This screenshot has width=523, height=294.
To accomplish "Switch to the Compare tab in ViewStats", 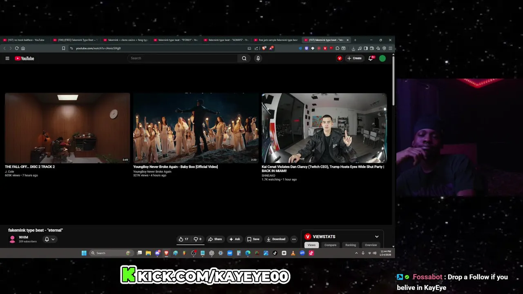I will click(330, 245).
